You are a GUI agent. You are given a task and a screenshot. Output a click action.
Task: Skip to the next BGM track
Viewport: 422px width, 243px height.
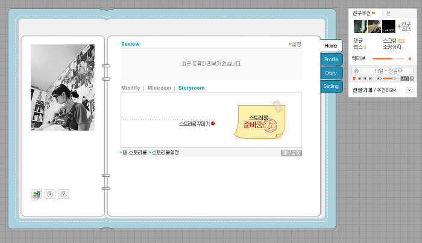click(x=371, y=79)
